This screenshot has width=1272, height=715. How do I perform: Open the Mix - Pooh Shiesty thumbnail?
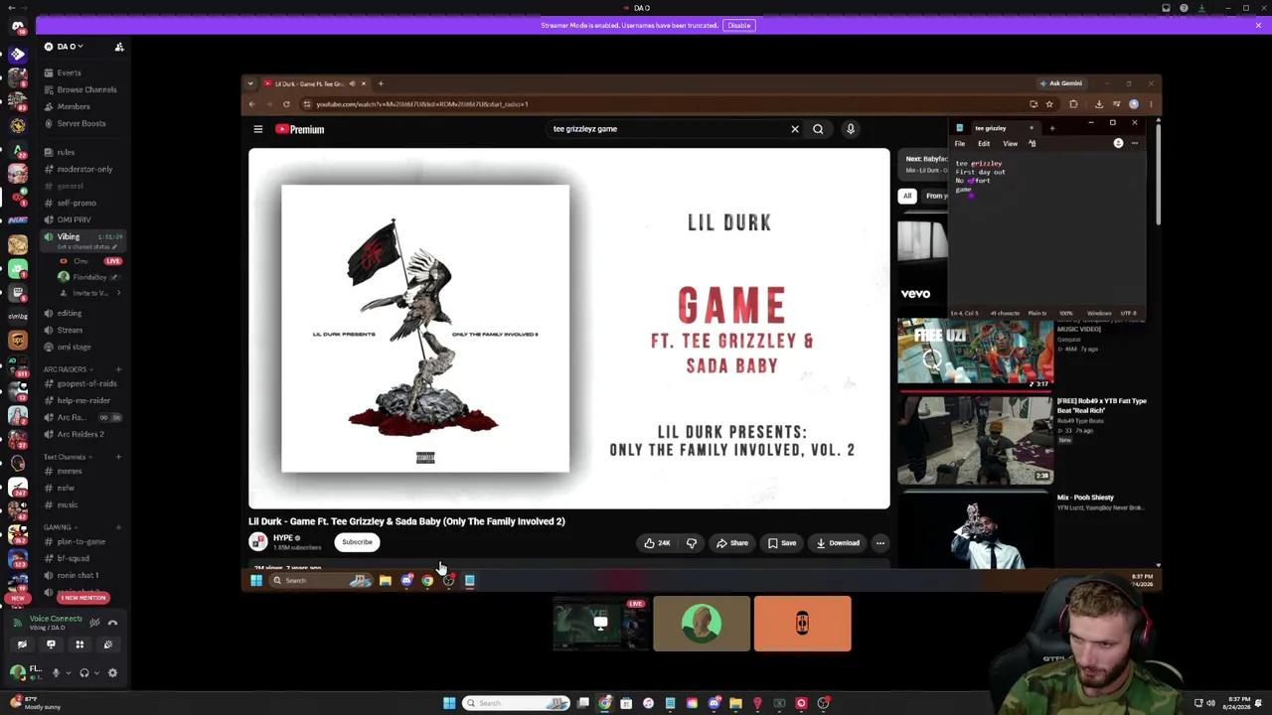pos(975,530)
